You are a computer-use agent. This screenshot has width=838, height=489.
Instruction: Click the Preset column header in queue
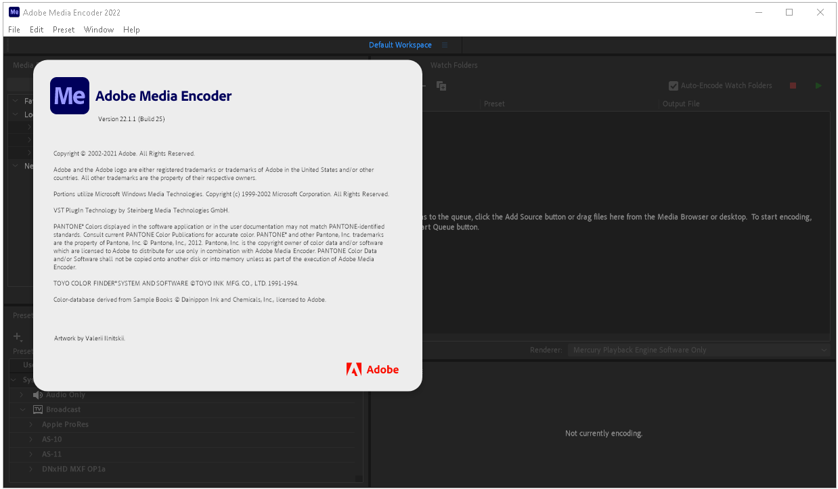[x=494, y=104]
